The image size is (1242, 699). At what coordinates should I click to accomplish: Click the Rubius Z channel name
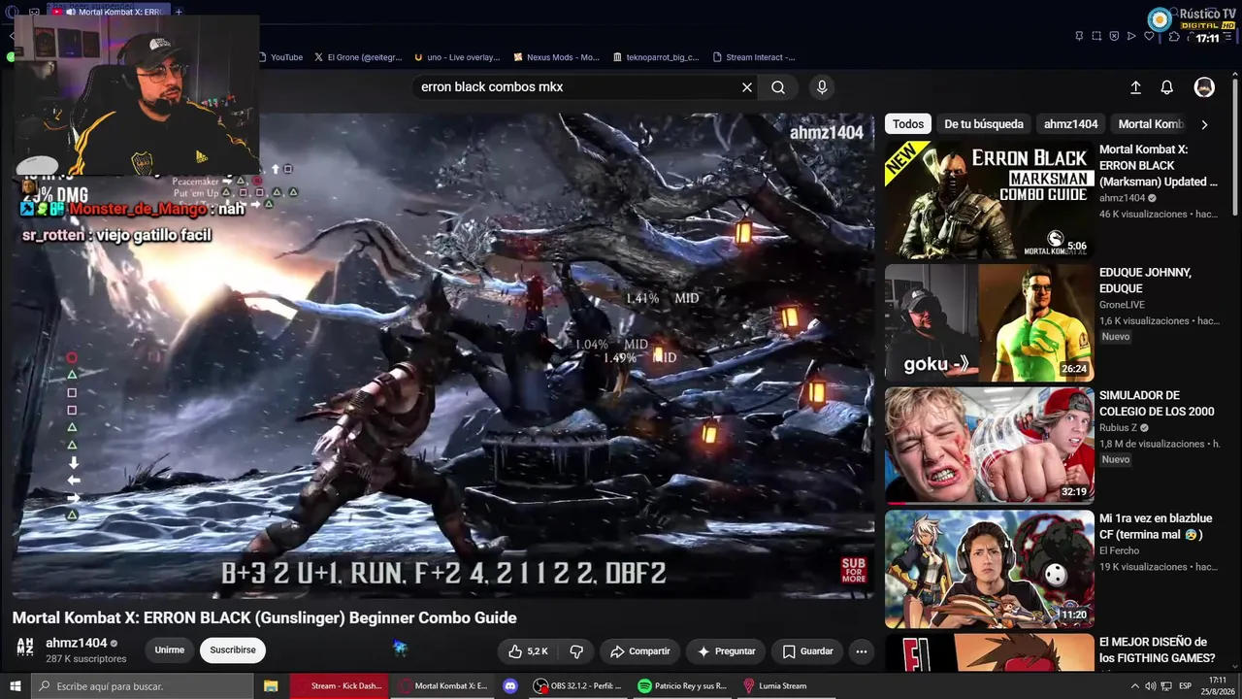[1118, 428]
